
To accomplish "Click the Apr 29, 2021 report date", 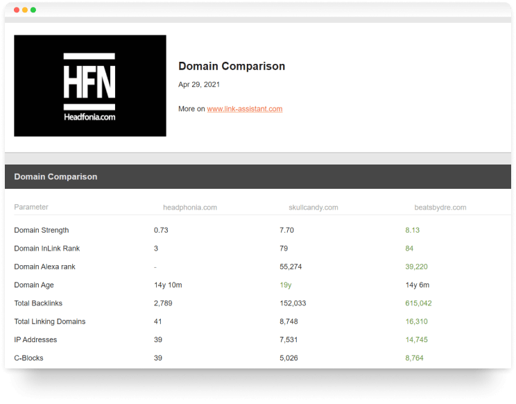I will (x=199, y=85).
